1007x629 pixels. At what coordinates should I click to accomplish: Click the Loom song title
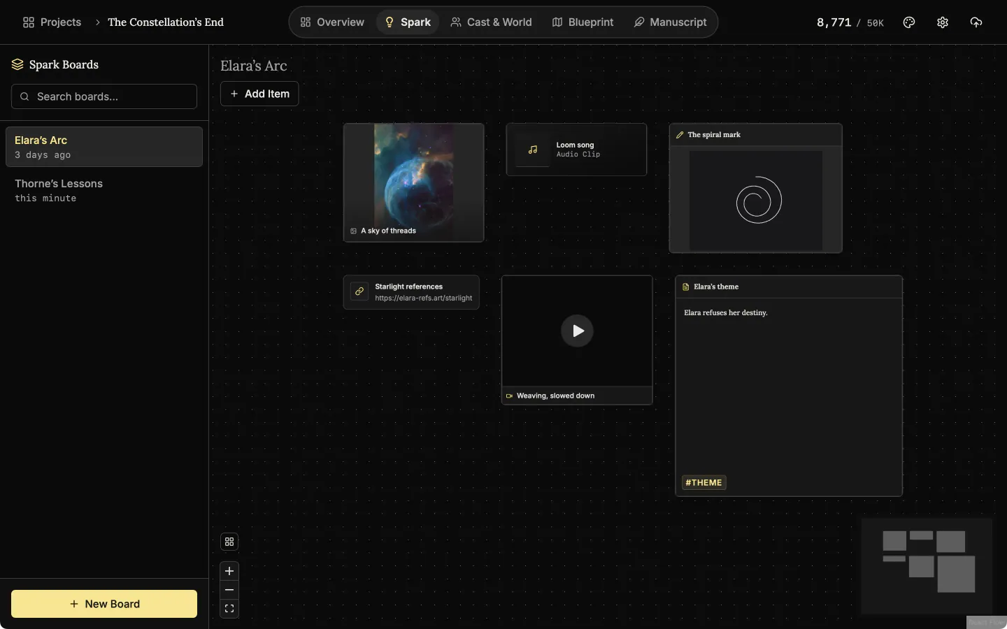(575, 145)
